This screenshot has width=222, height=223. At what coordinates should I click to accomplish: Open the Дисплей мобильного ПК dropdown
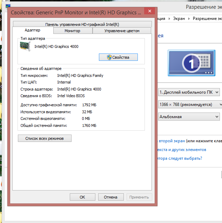189,92
